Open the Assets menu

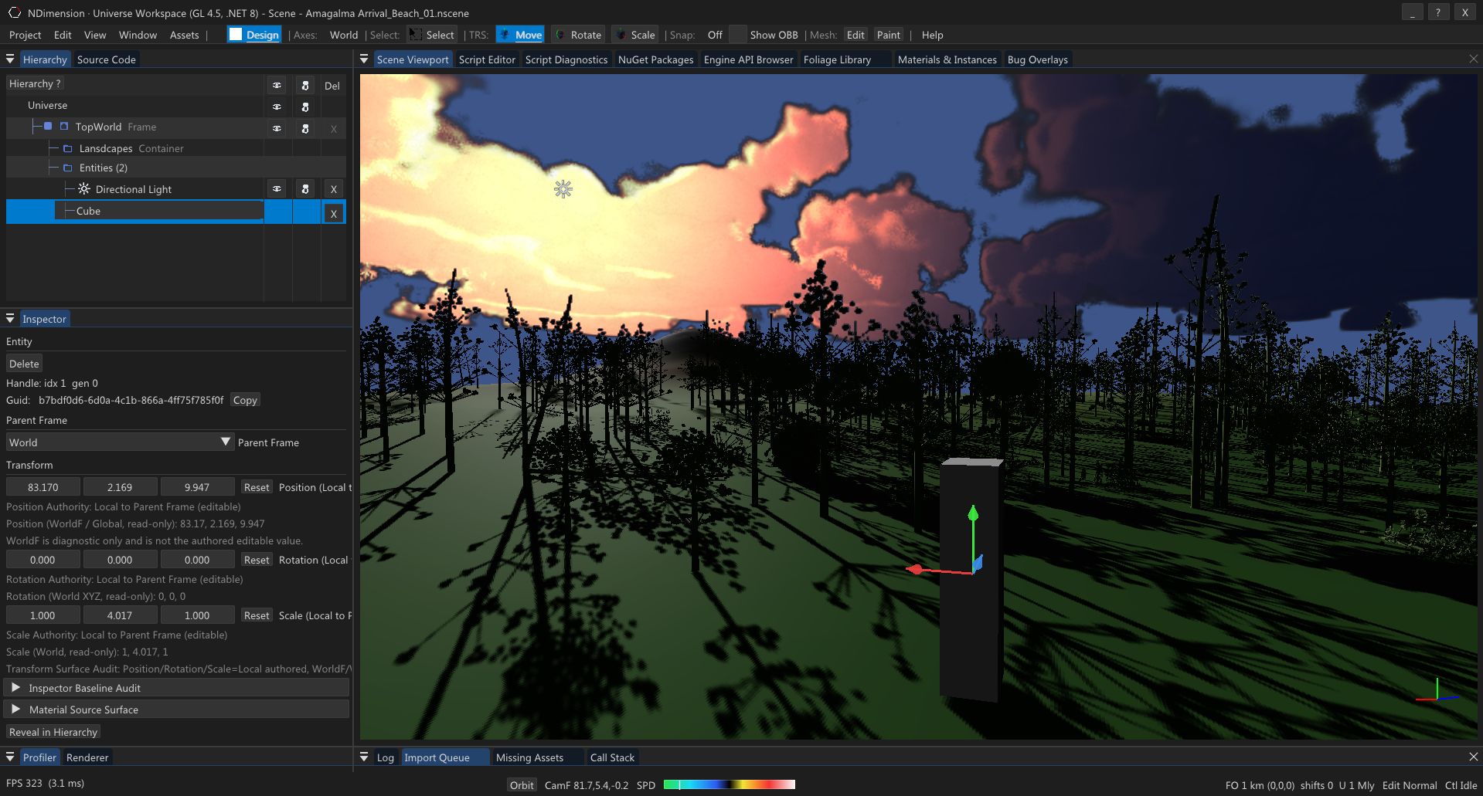pyautogui.click(x=184, y=34)
